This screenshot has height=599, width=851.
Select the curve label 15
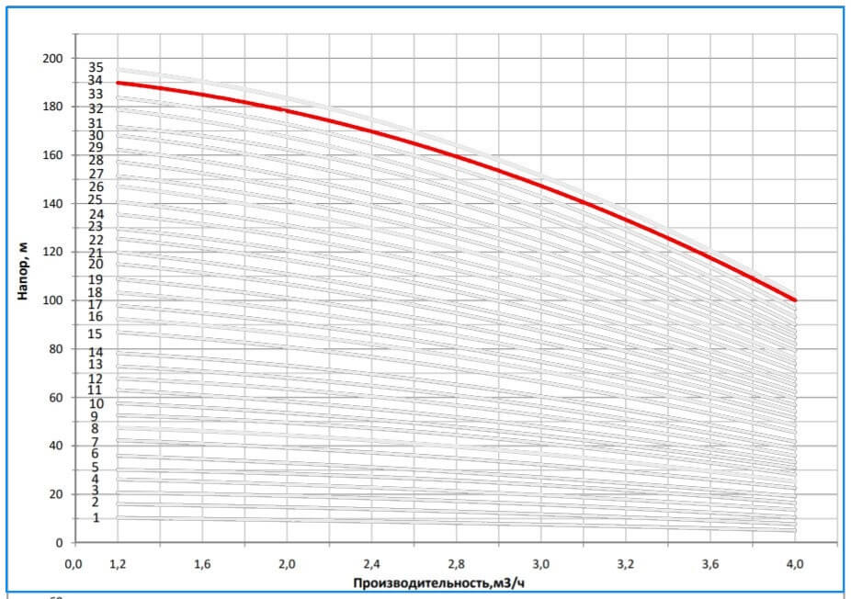96,333
